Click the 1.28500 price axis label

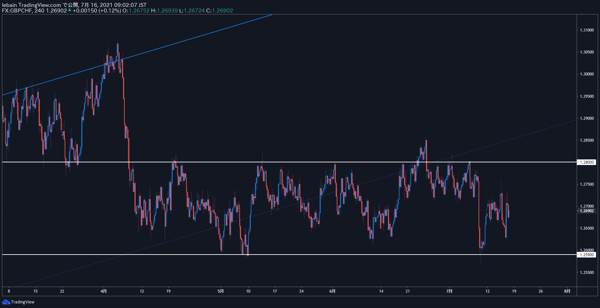587,140
